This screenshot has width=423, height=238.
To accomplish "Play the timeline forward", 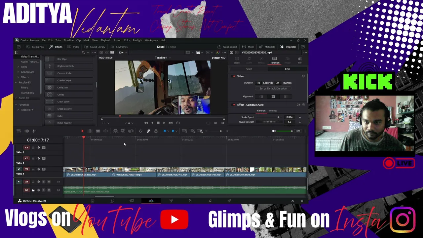I will coord(164,123).
